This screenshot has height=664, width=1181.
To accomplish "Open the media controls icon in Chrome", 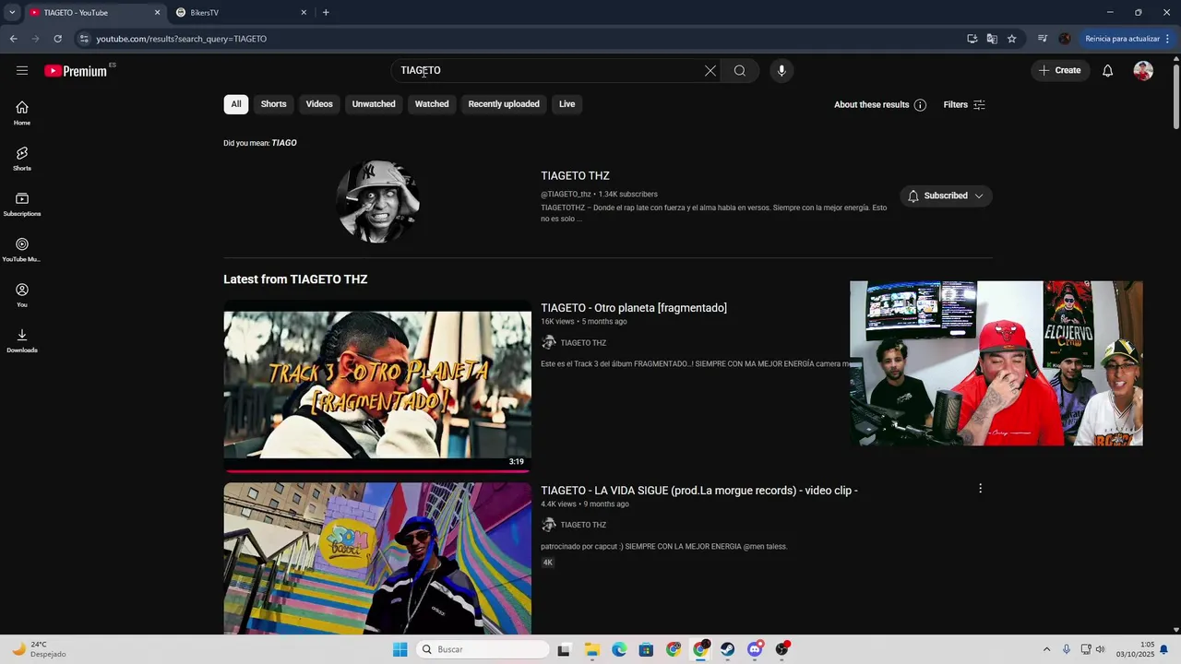I will [x=1043, y=39].
